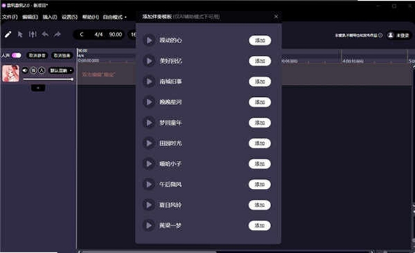415x253 pixels.
Task: Add the 午后微风 accompaniment template
Action: tap(260, 184)
